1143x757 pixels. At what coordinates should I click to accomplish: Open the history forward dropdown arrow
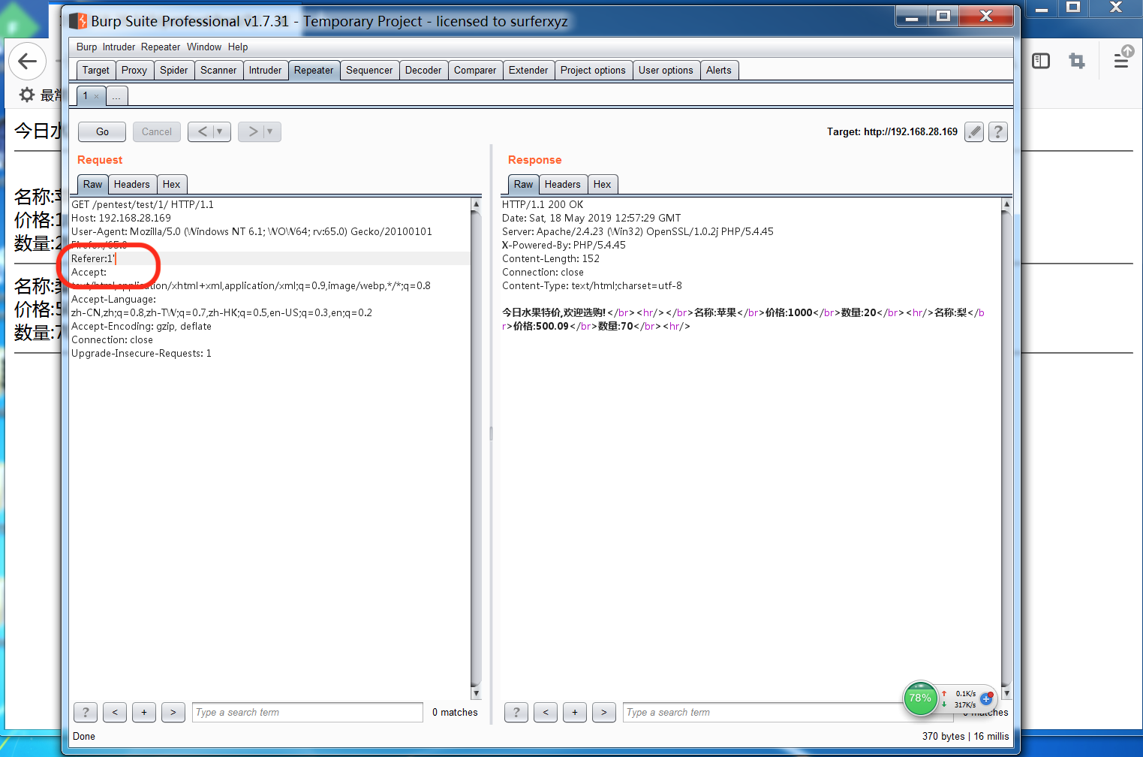pyautogui.click(x=270, y=131)
